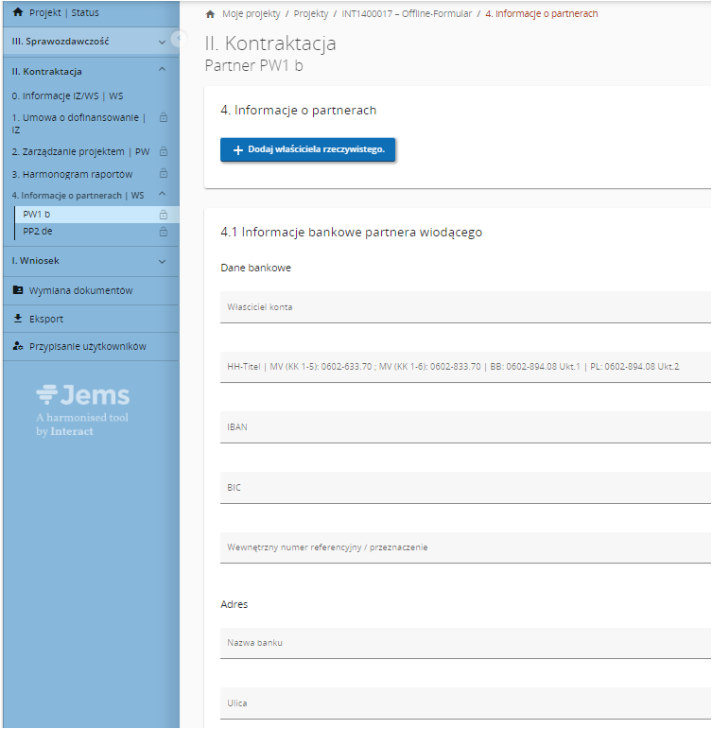Click the II. Kontraktacja sidebar label

pyautogui.click(x=46, y=72)
